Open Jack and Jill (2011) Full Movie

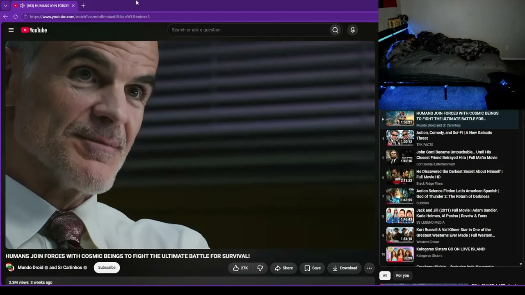(457, 213)
